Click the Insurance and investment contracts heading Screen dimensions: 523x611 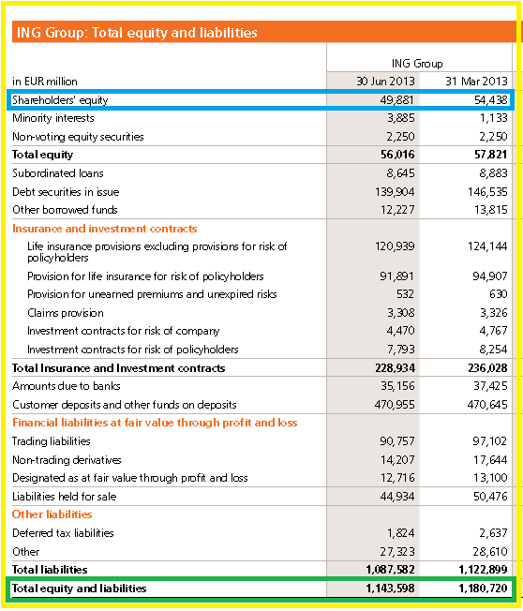tap(104, 229)
